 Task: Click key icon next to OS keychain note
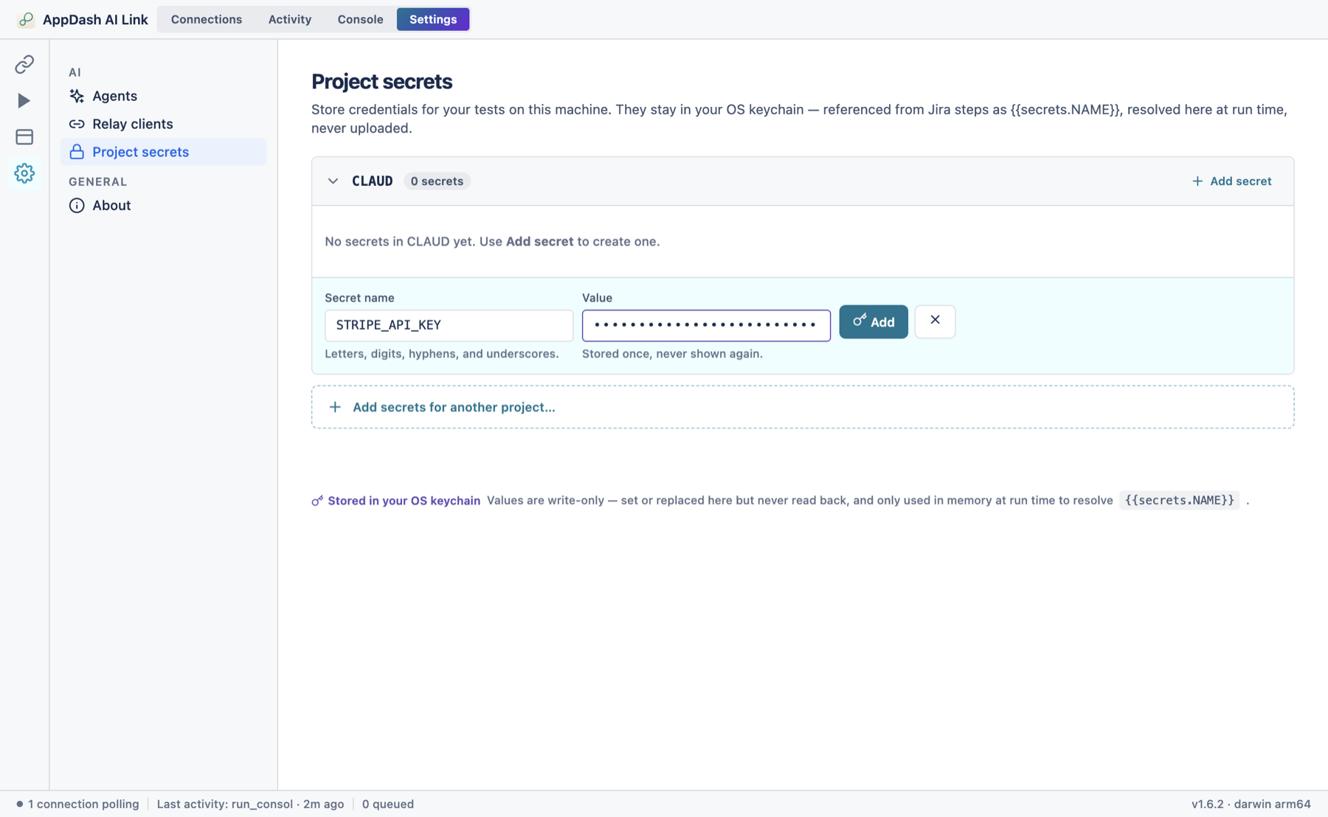click(x=317, y=501)
